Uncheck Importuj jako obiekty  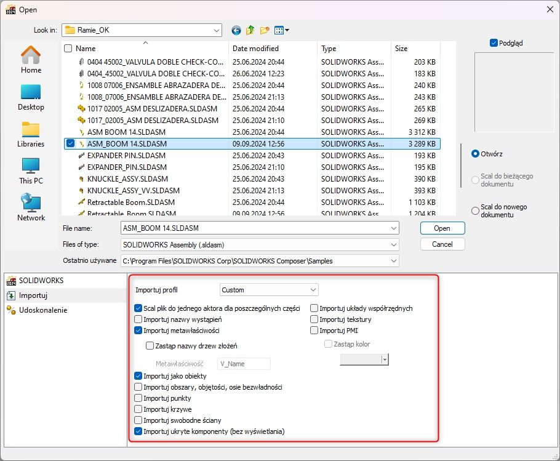tap(138, 375)
